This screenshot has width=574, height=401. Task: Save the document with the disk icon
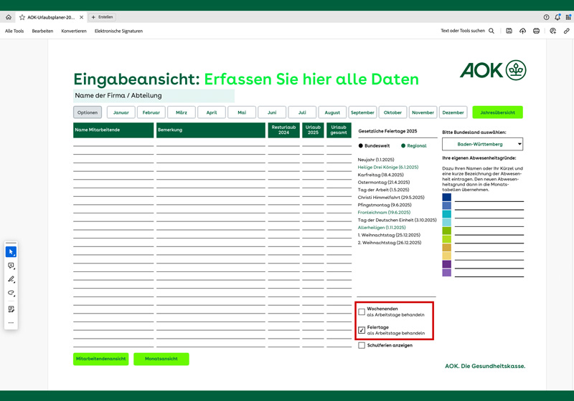pos(509,31)
